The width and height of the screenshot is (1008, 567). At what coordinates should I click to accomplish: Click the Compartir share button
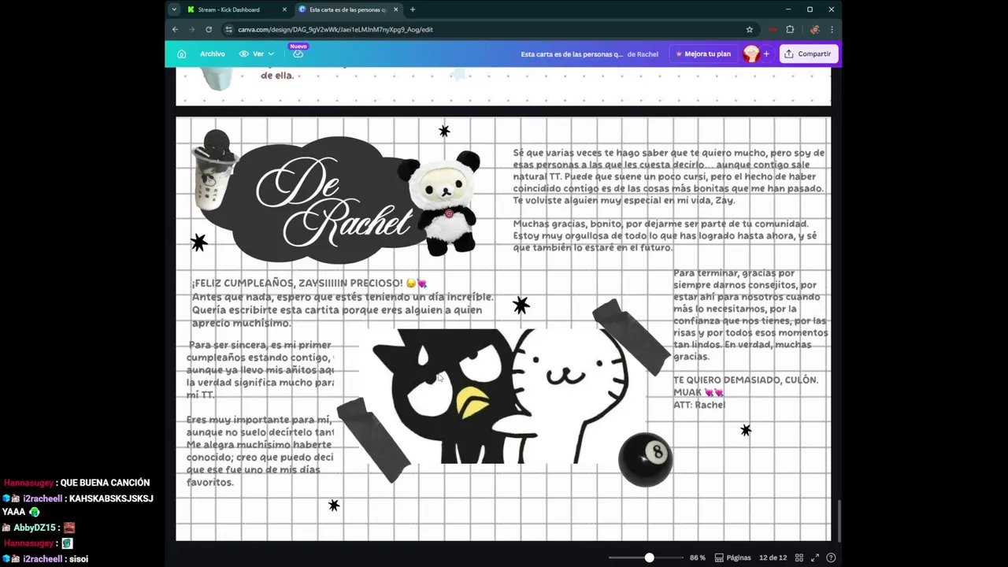pyautogui.click(x=808, y=54)
